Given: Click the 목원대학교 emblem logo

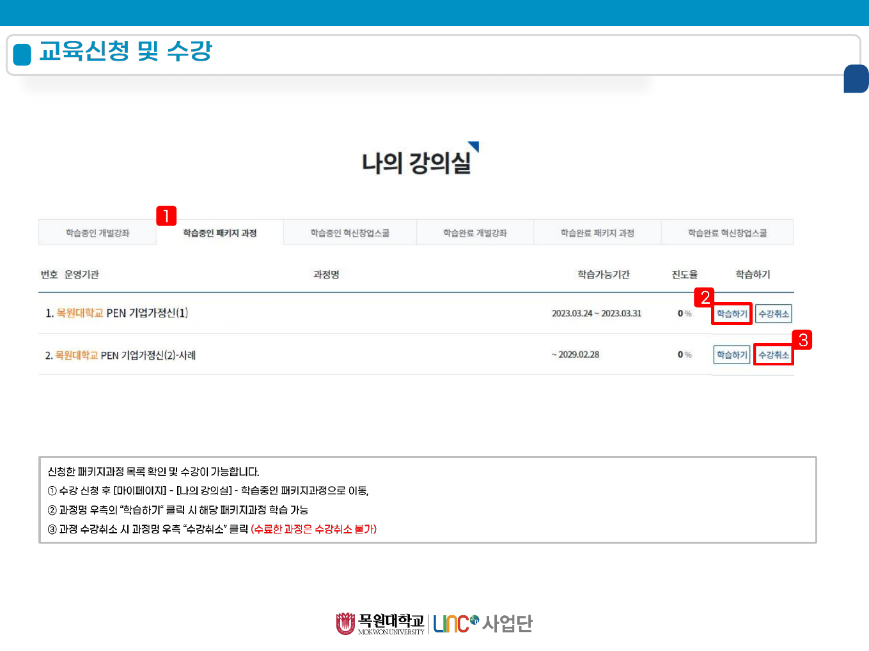Looking at the screenshot, I should [x=345, y=624].
